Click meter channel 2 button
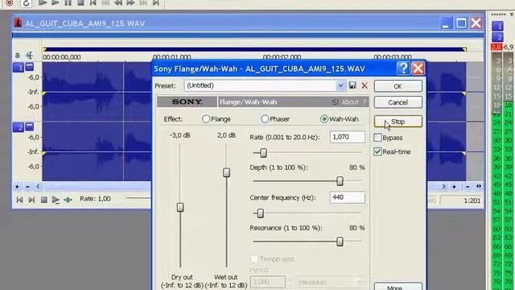This screenshot has width=515, height=290. (497, 37)
